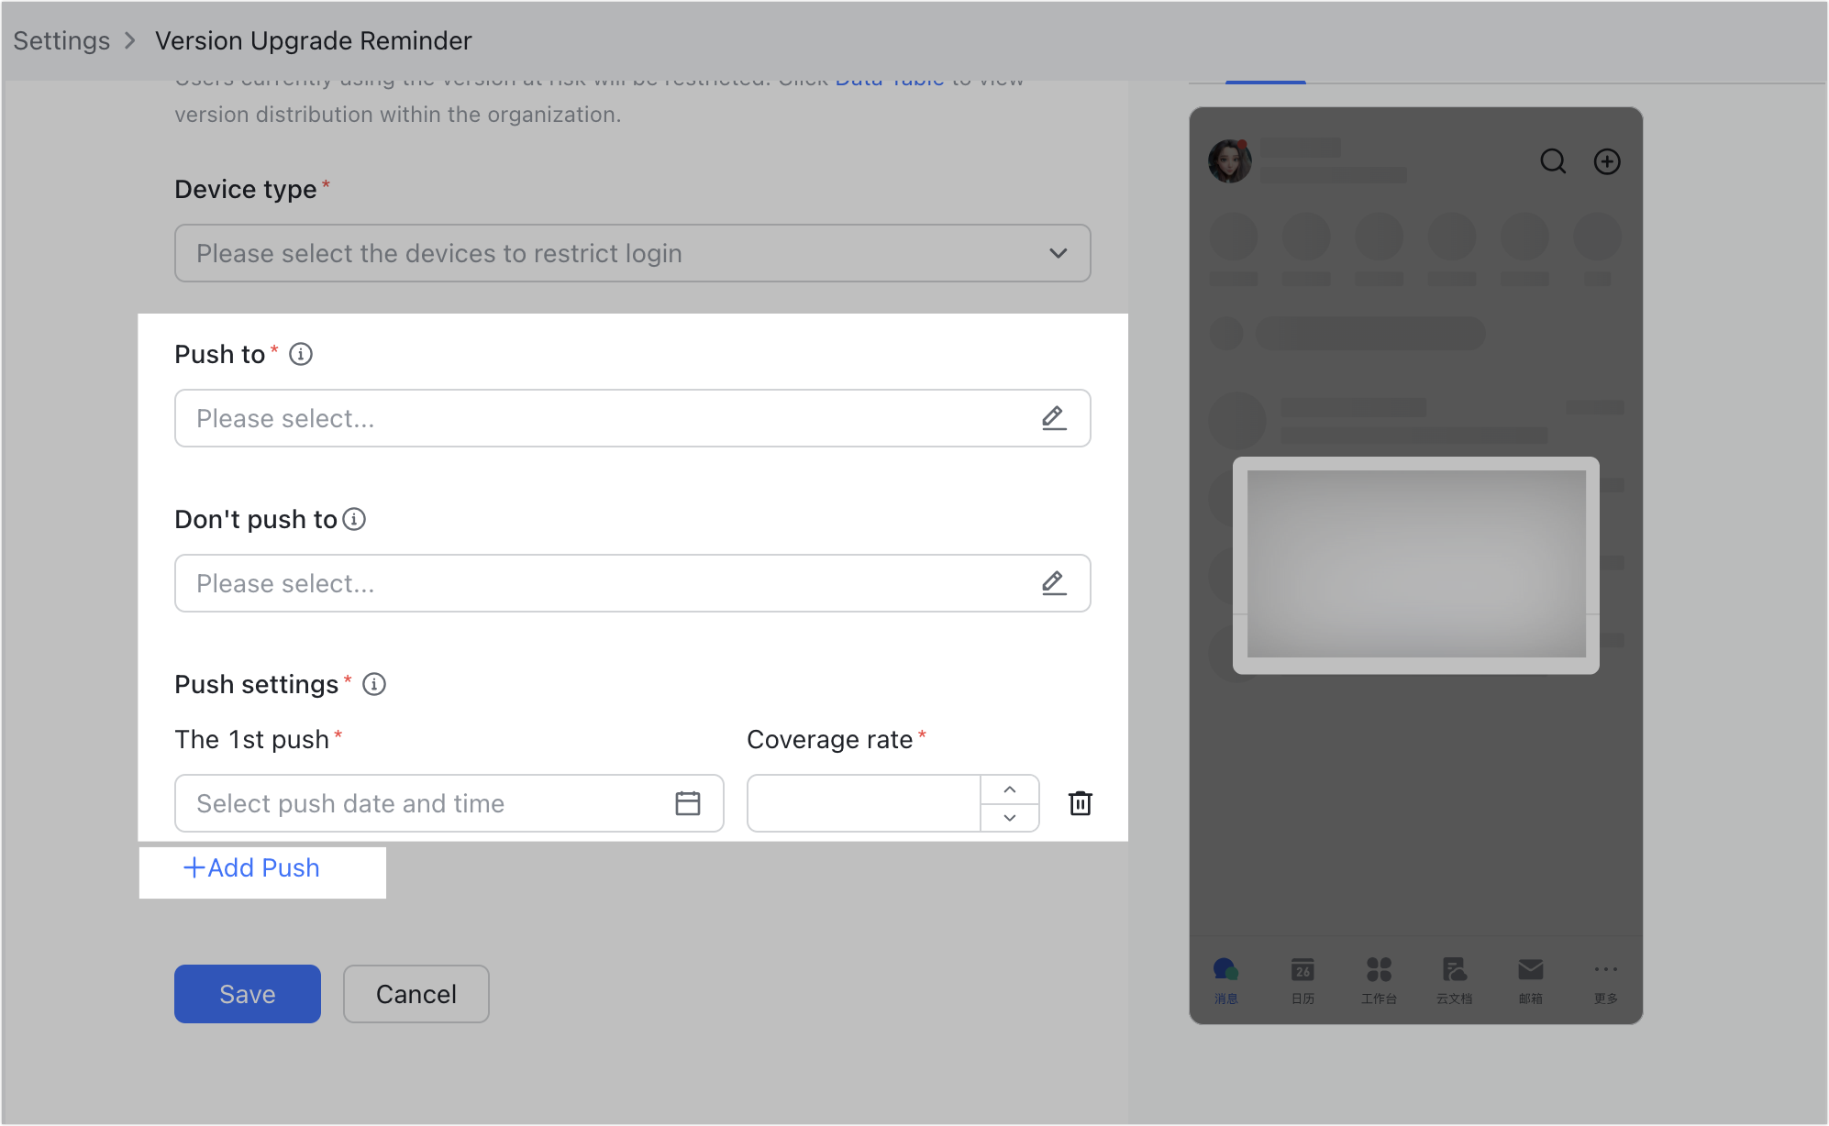Open the Docs (云文档) icon
Screen dimensions: 1829x1126
pyautogui.click(x=1455, y=969)
